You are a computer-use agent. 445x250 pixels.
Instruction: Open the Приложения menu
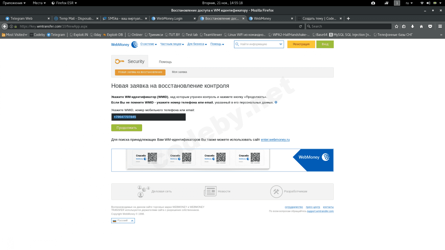point(14,3)
